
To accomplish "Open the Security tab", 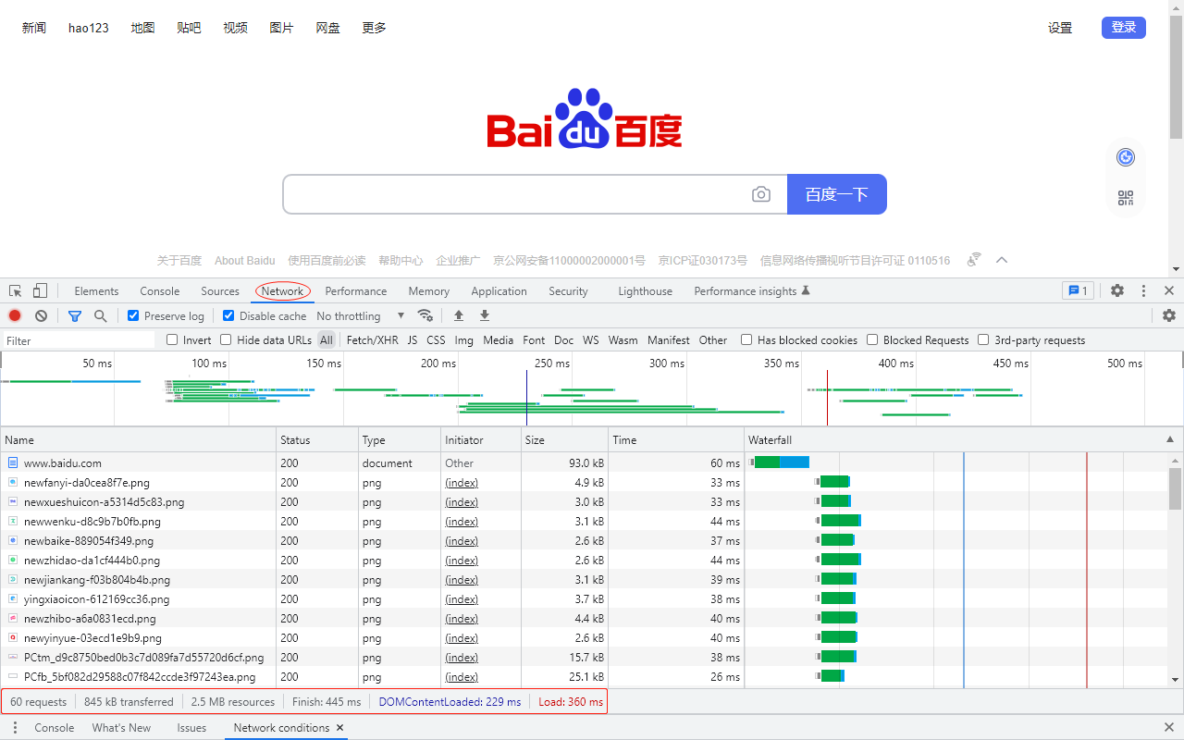I will [x=568, y=290].
